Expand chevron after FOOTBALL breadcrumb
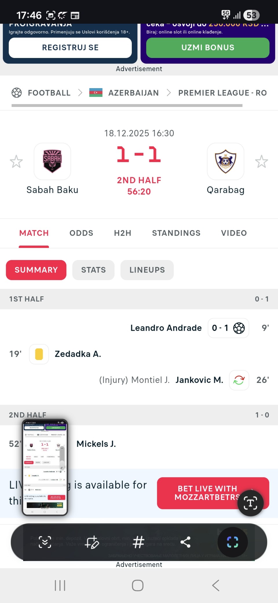Image resolution: width=278 pixels, height=603 pixels. pyautogui.click(x=80, y=93)
